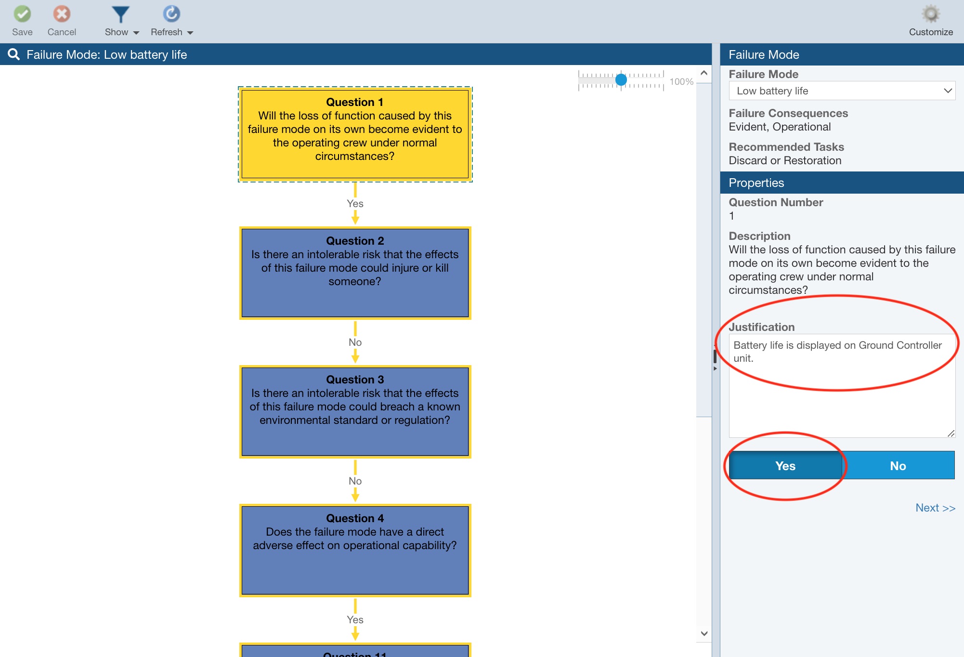Select the Question 3 environmental standard box

pos(355,411)
